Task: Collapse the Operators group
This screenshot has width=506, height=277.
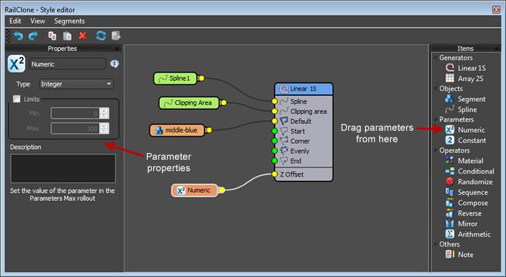Action: tap(436, 150)
